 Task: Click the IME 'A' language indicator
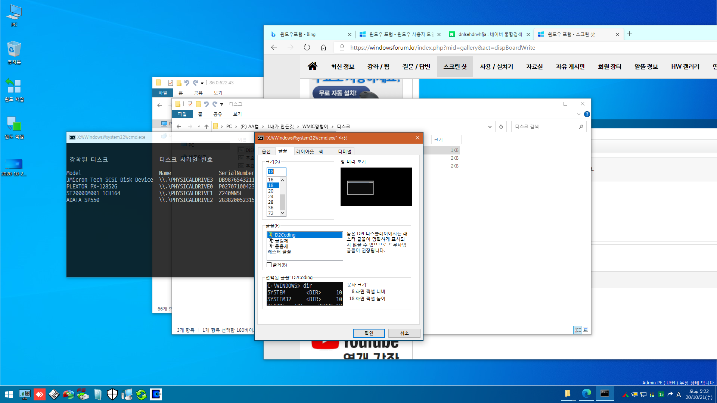[679, 394]
